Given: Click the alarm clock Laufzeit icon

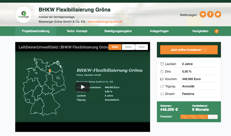Looking at the screenshot, I should 162,64.
